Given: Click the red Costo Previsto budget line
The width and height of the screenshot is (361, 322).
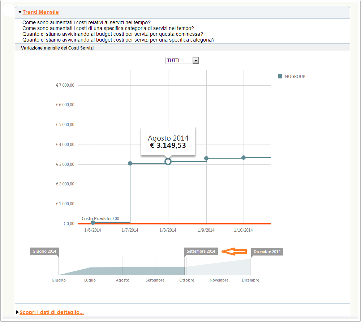Looking at the screenshot, I should click(174, 223).
